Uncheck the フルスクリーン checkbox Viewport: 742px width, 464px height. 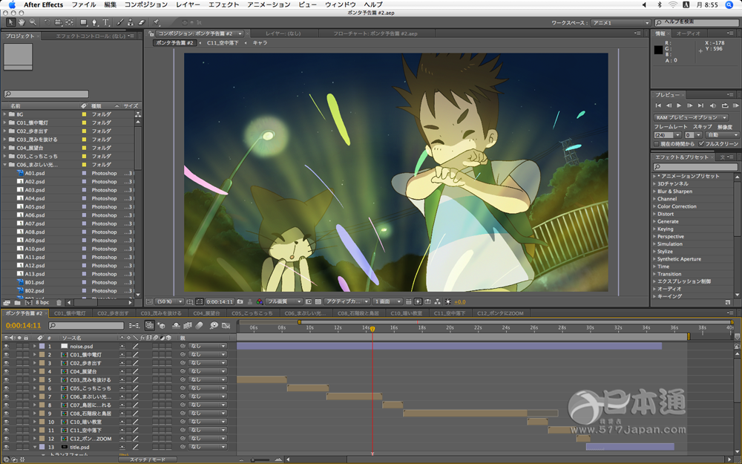pos(700,143)
